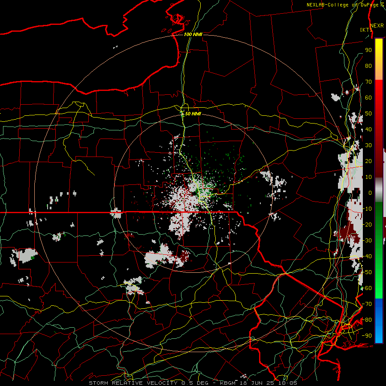Click the blue segment at the color bar bottom
Screen dimensions: 386x386
(x=379, y=320)
